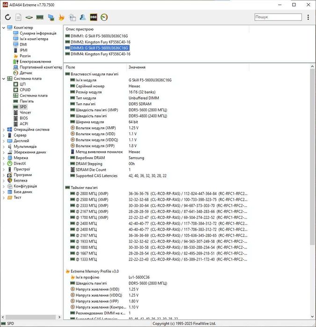Expand the Операційна система node
The height and width of the screenshot is (327, 316).
[4, 130]
